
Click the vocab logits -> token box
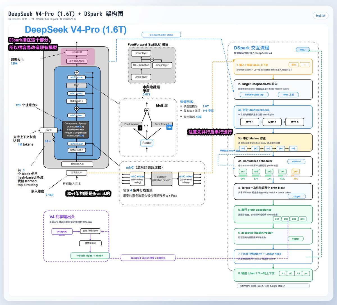(x=90, y=256)
